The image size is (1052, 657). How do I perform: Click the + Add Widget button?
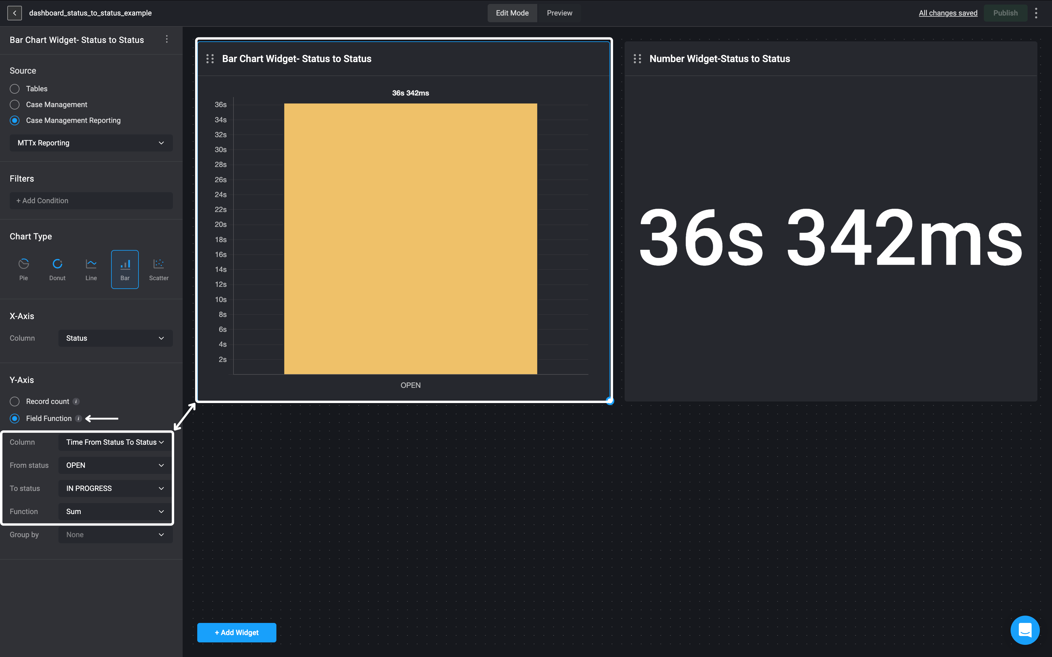click(x=237, y=633)
